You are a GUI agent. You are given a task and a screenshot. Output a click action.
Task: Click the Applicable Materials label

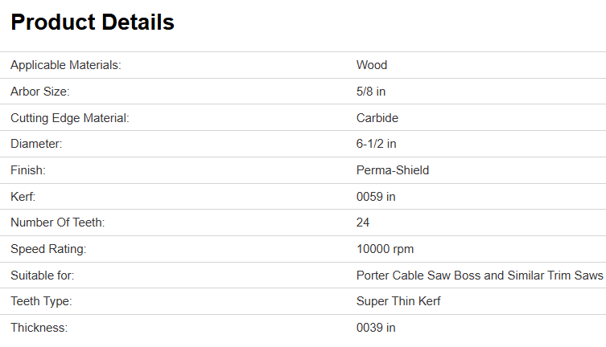(66, 65)
